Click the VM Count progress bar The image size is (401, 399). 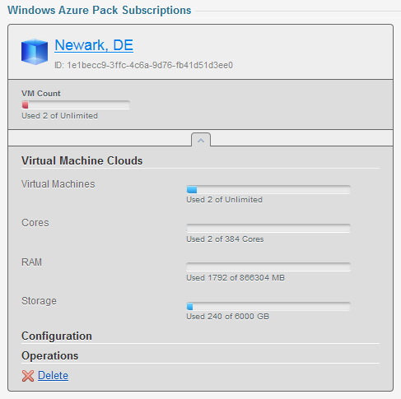pyautogui.click(x=76, y=105)
